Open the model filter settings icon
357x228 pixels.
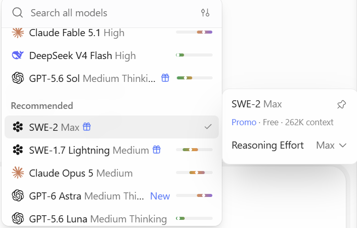[x=205, y=13]
